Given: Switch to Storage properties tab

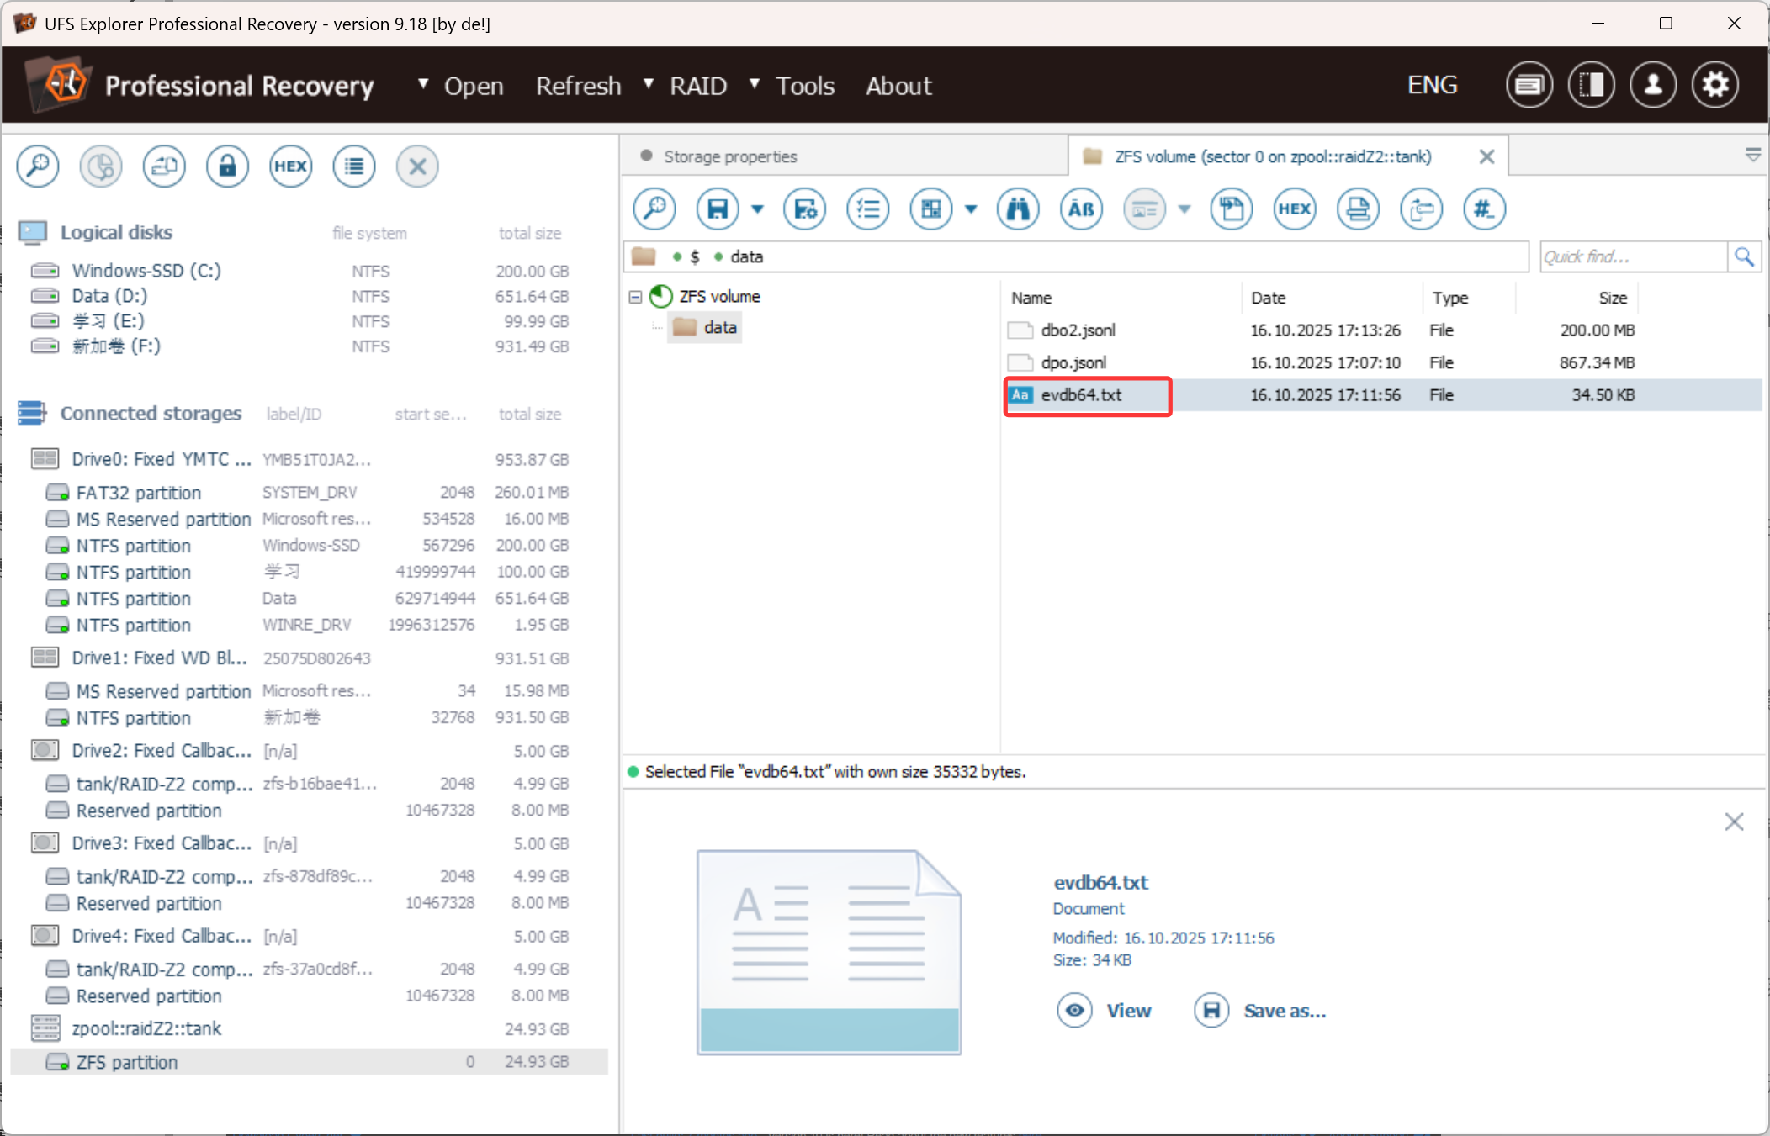Looking at the screenshot, I should click(729, 156).
